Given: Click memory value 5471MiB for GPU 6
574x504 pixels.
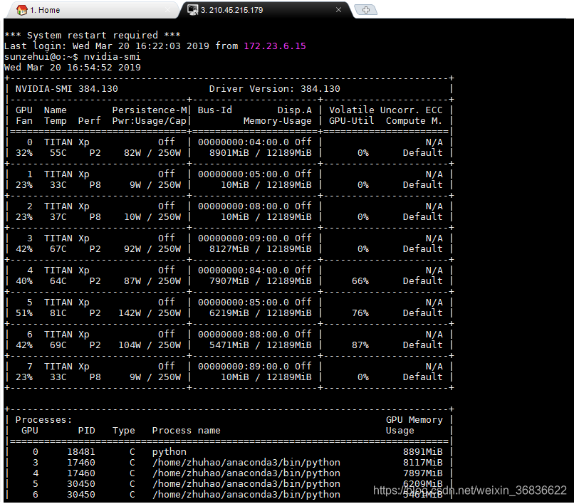Looking at the screenshot, I should [229, 345].
